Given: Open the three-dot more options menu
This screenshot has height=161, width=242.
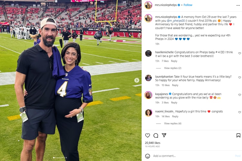Looking at the screenshot, I should coord(238,5).
